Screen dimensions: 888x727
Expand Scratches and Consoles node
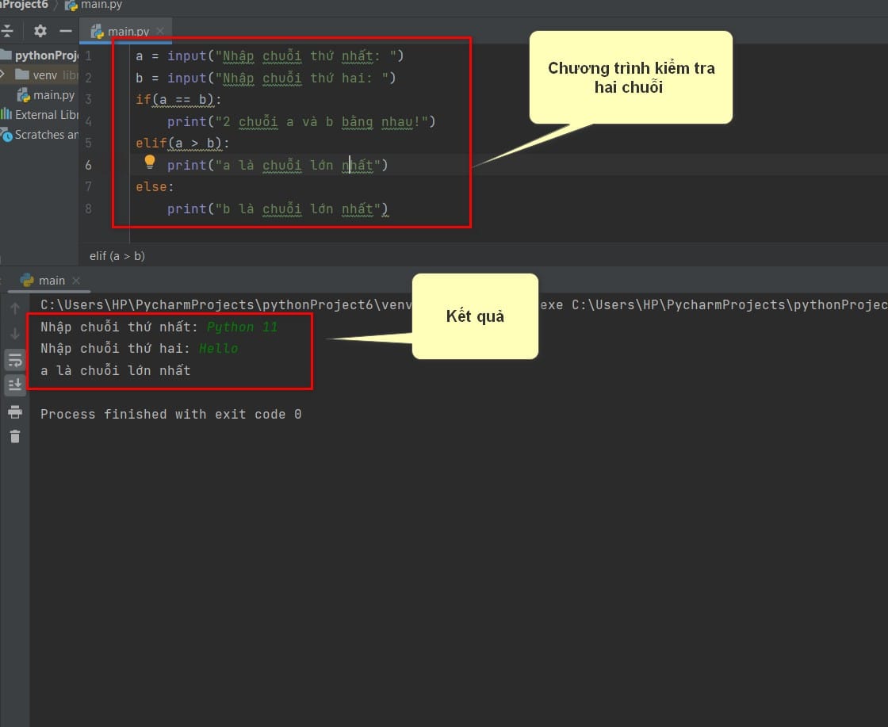[44, 135]
